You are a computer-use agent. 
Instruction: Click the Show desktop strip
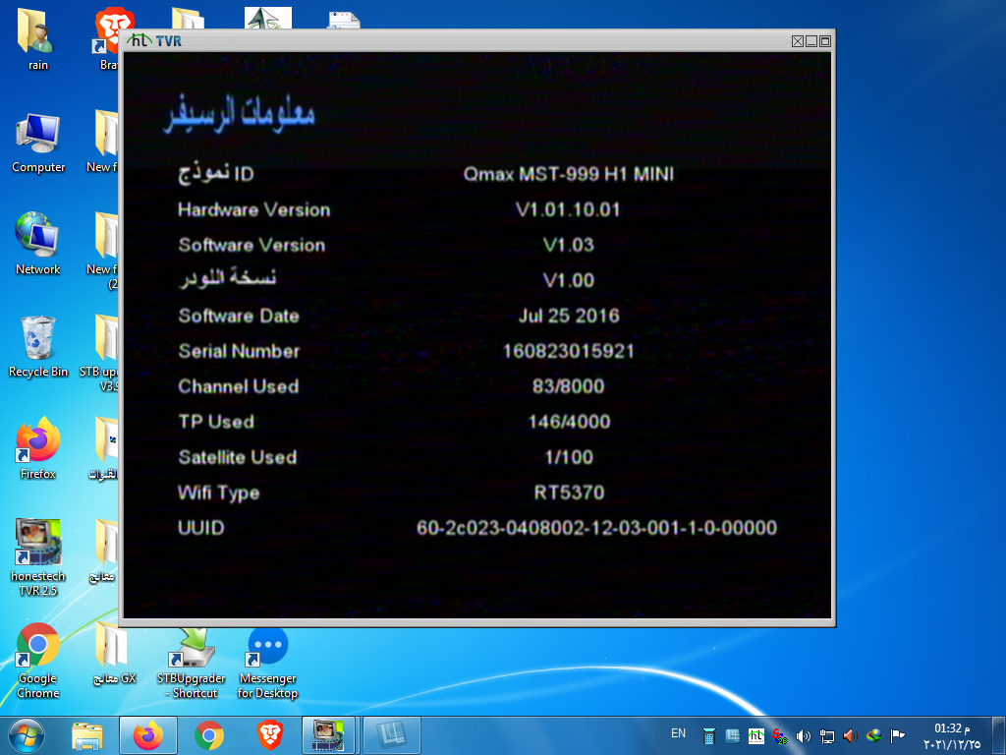coord(999,735)
